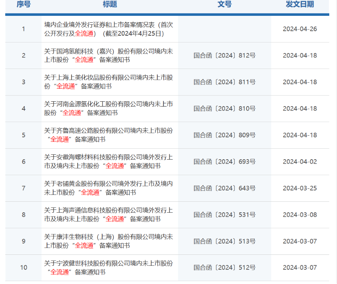Screen dimensions: 337x284
Task: Open the 上海上美化妆品 备案通知书 link
Action: pyautogui.click(x=109, y=82)
